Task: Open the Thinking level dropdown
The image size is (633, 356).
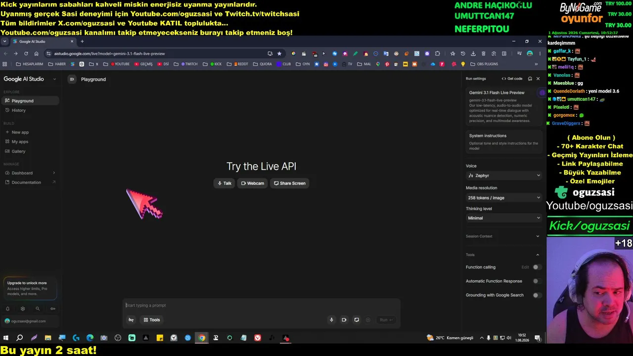Action: [x=504, y=218]
